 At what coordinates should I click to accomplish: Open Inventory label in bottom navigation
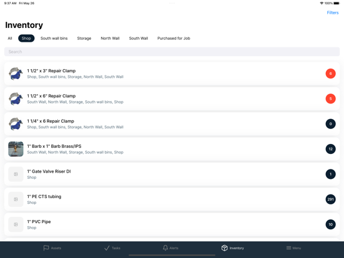[237, 248]
